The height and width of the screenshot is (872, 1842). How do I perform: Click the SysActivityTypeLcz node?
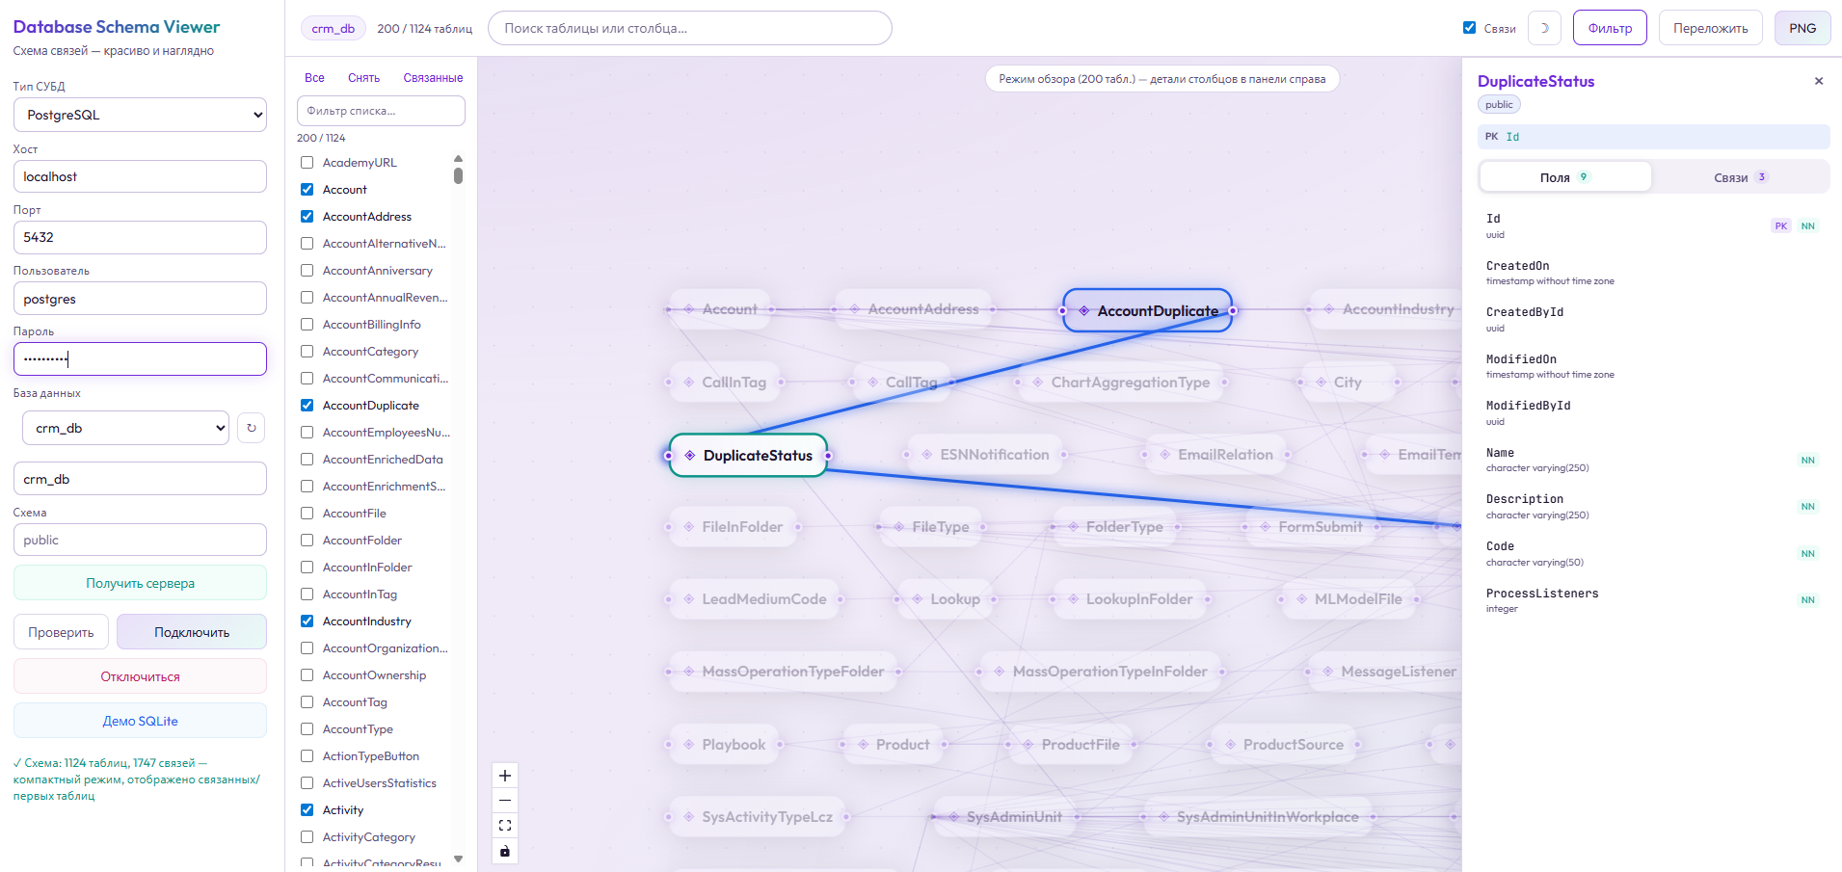coord(758,817)
